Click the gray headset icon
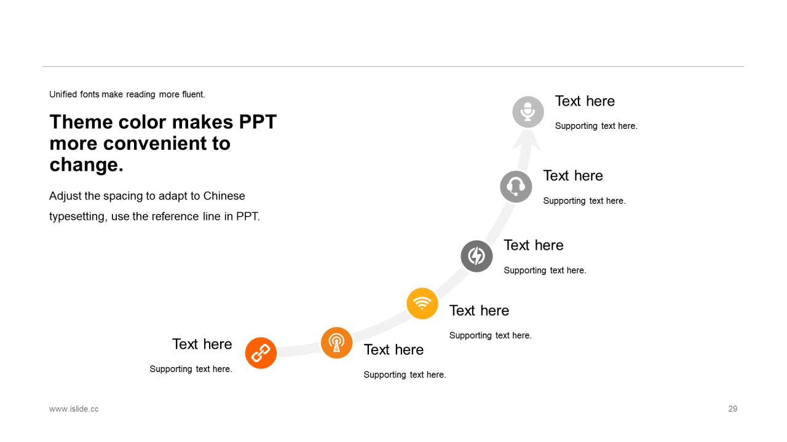Image resolution: width=787 pixels, height=442 pixels. tap(516, 187)
